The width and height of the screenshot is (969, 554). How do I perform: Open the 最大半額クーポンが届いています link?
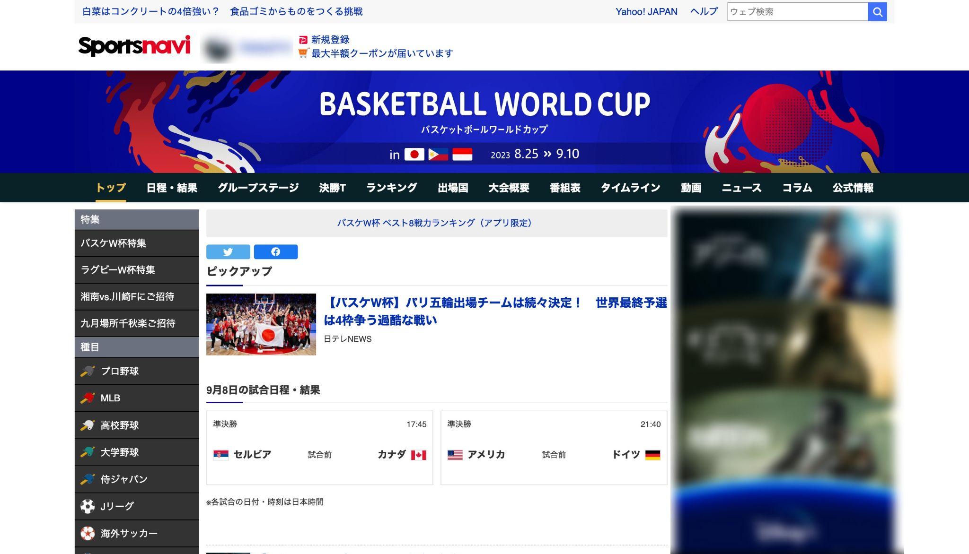pyautogui.click(x=382, y=53)
